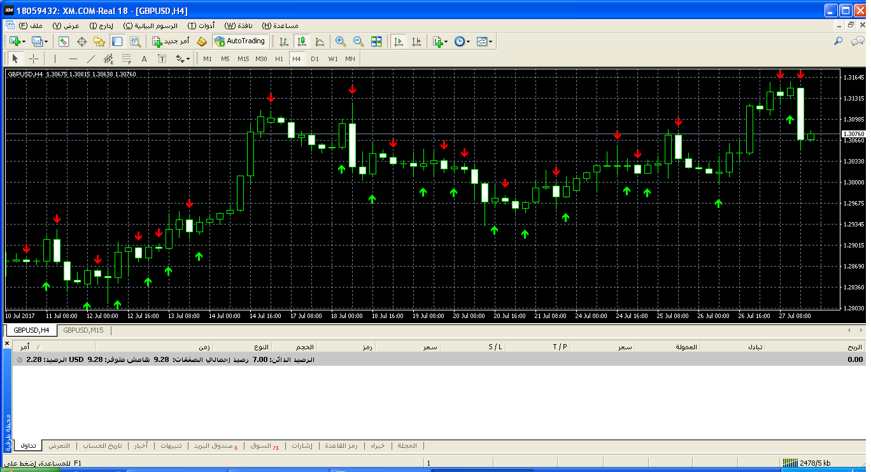
Task: Click the zoom out magnifier icon
Action: coord(358,41)
